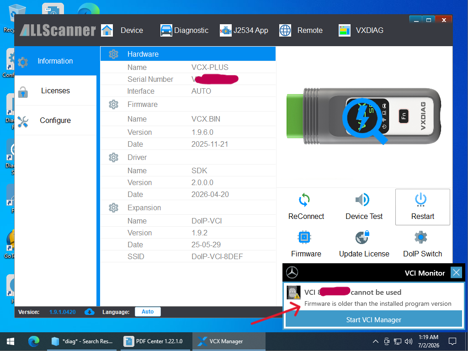
Task: Click the Diagnostic car icon
Action: click(166, 30)
